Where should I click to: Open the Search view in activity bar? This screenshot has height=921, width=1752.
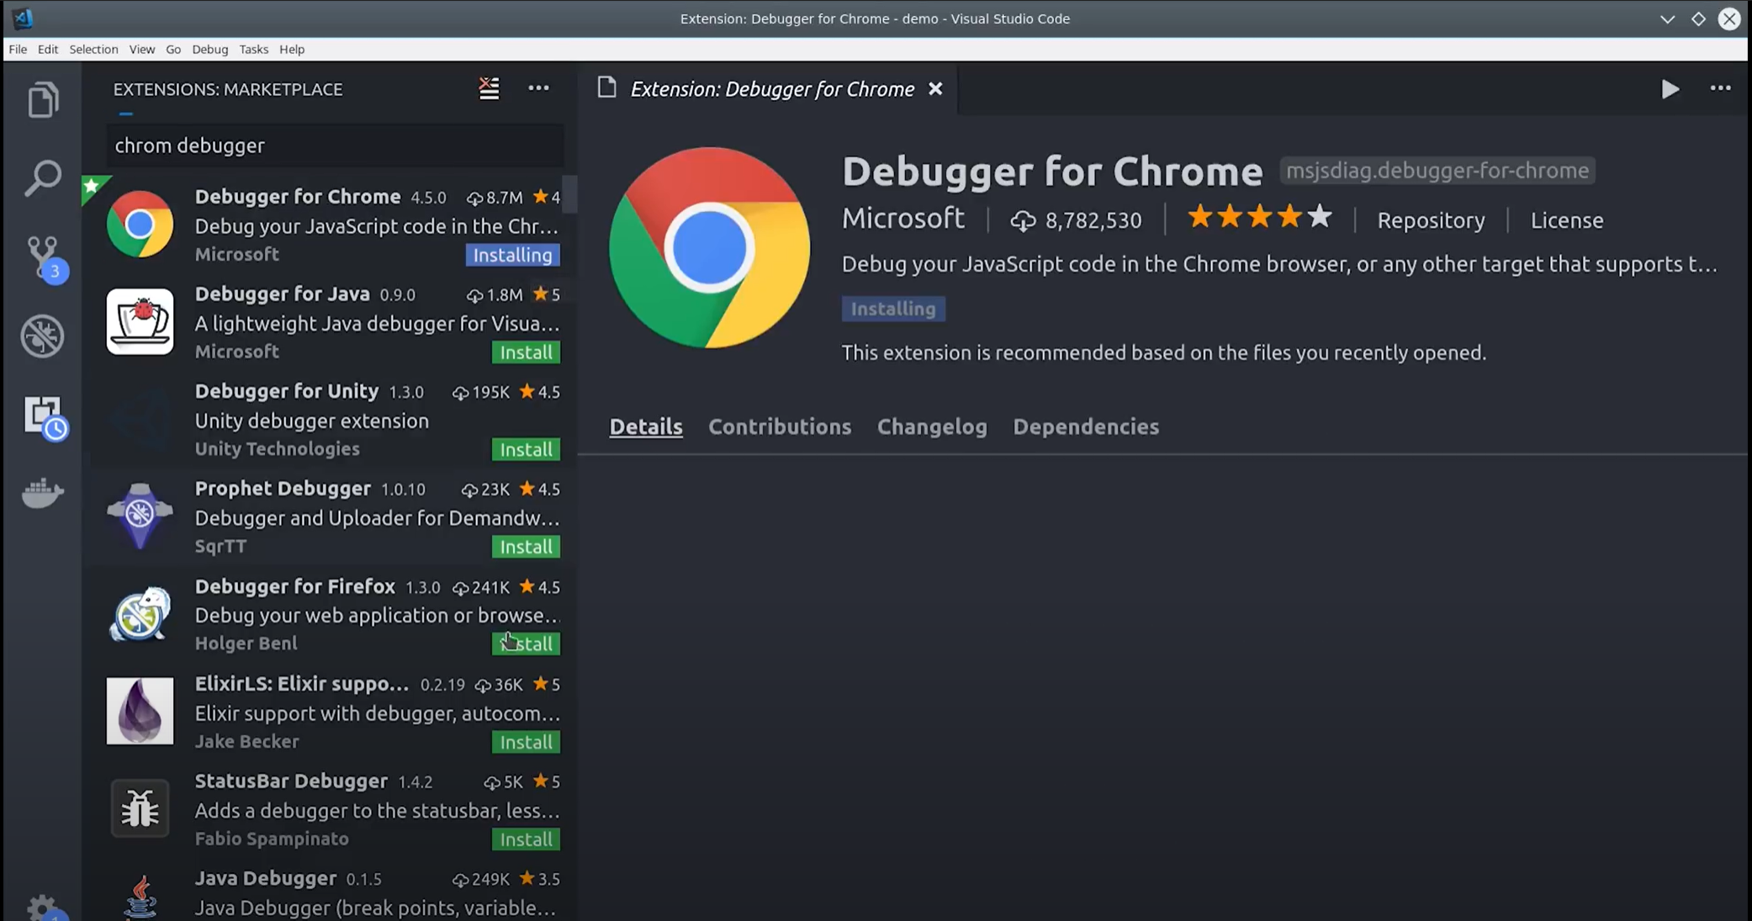(x=43, y=177)
